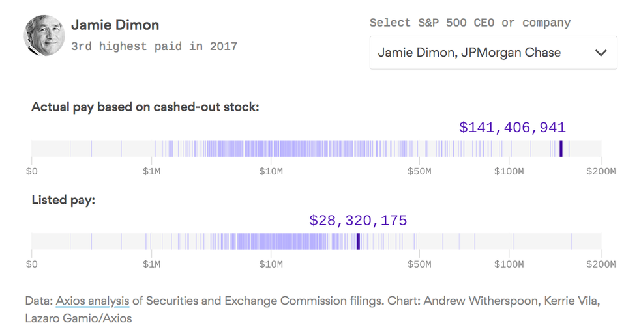This screenshot has height=334, width=639.
Task: Click the dark marker on the Actual pay strip
Action: click(x=561, y=148)
